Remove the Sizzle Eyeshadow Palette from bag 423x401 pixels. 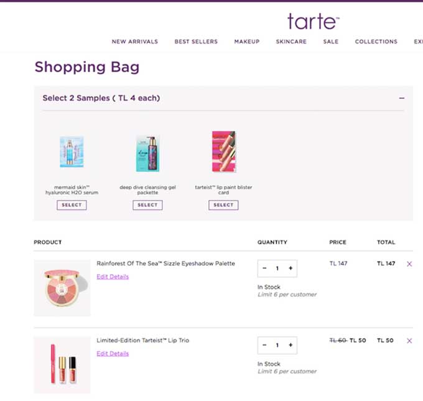(409, 264)
